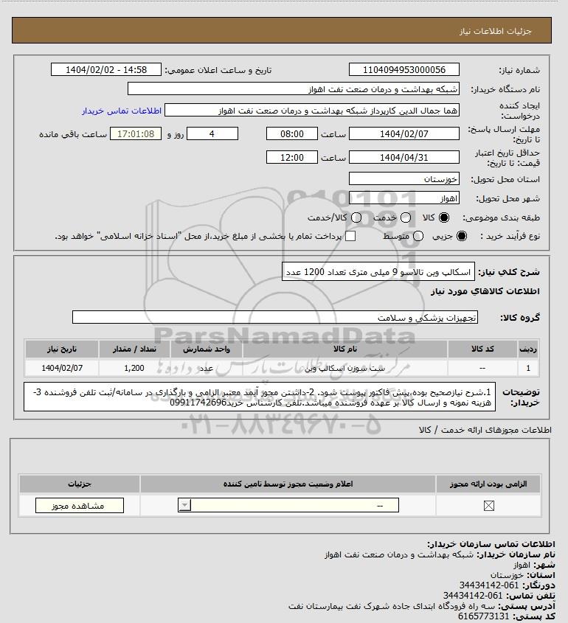Click the خوزستان delivery province field

pos(404,179)
